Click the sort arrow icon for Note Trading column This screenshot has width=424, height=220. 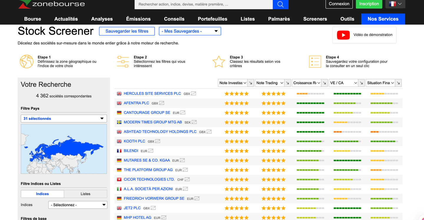point(288,83)
